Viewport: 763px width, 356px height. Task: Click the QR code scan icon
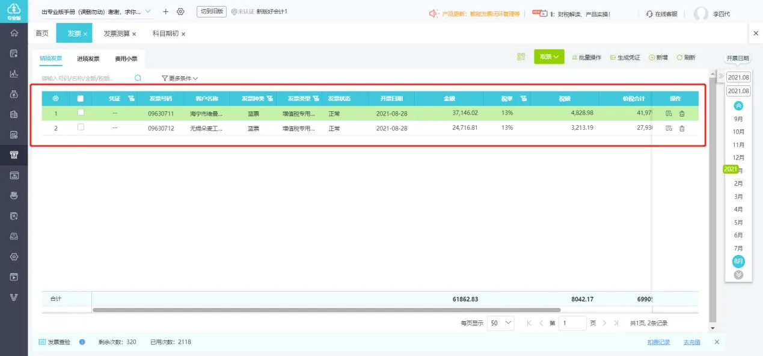coord(521,57)
